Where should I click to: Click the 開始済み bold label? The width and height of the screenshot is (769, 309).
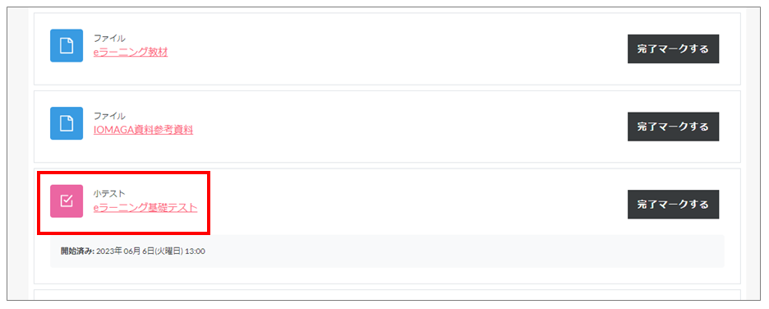[x=77, y=251]
